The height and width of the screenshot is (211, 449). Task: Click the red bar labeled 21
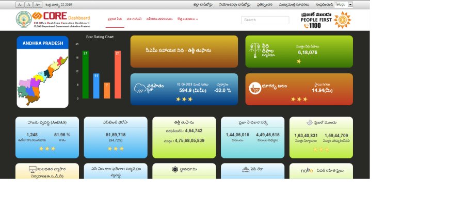(x=118, y=75)
